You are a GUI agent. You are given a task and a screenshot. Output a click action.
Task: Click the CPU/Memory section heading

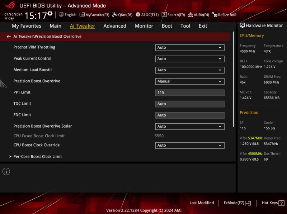[x=252, y=36]
